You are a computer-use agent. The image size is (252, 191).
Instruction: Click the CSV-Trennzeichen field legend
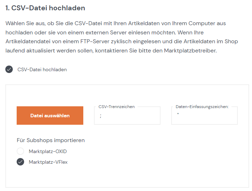117,107
